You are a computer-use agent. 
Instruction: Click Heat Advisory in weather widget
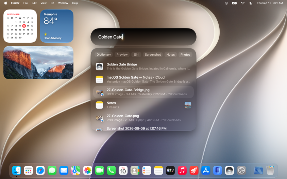click(52, 38)
